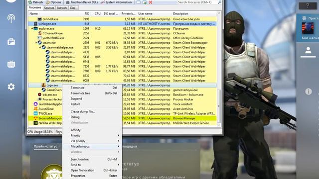Sort by I/O total column header
Viewport: 319px width, 179px height.
coord(111,13)
